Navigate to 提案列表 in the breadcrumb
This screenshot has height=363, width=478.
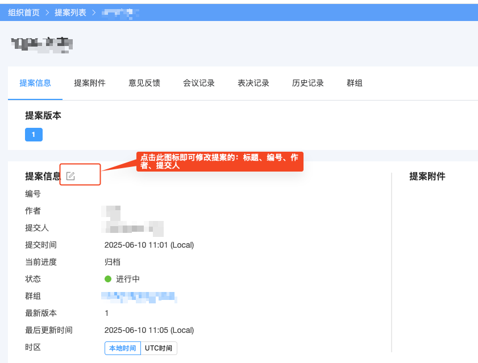[70, 12]
